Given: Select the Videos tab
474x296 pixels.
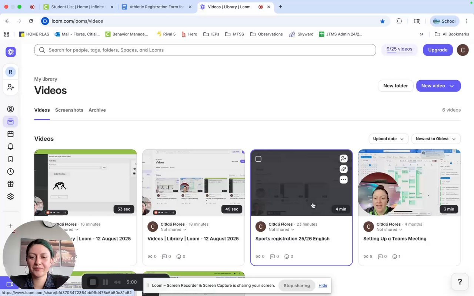Looking at the screenshot, I should [x=42, y=110].
